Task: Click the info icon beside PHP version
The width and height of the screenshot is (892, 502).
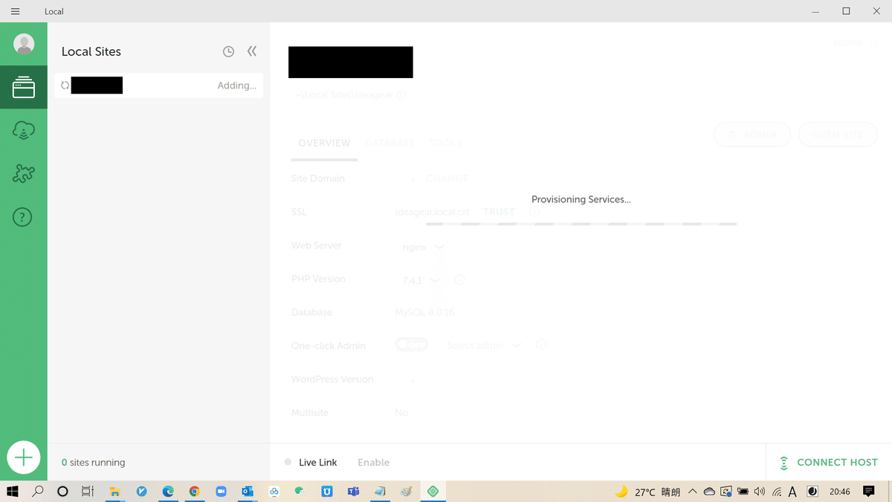Action: pos(459,280)
